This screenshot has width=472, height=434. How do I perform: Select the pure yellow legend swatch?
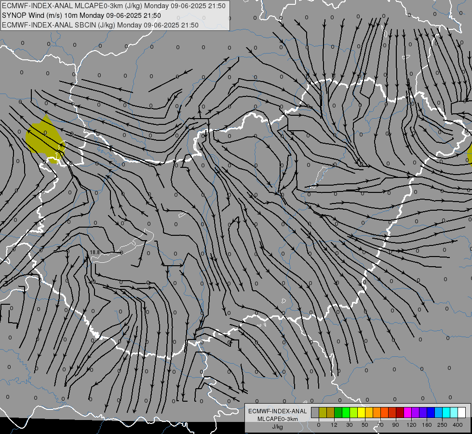(362, 412)
